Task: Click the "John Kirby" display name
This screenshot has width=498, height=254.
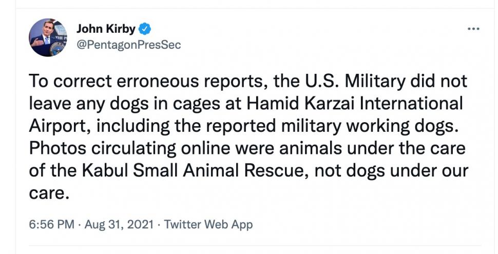Action: (106, 29)
